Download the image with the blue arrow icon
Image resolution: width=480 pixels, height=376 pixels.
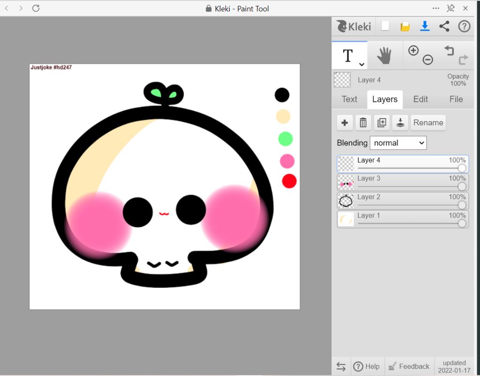[425, 26]
